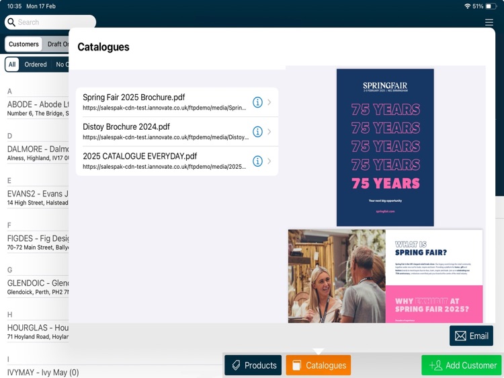Tap the Email button
The image size is (504, 378).
(471, 336)
